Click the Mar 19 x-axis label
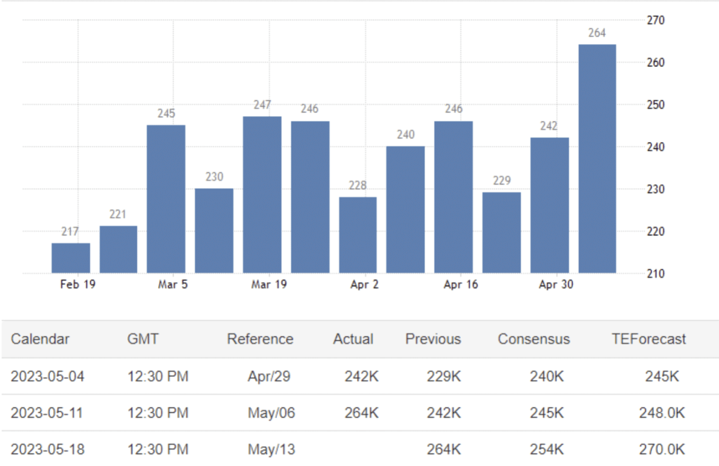The height and width of the screenshot is (466, 719). click(269, 285)
